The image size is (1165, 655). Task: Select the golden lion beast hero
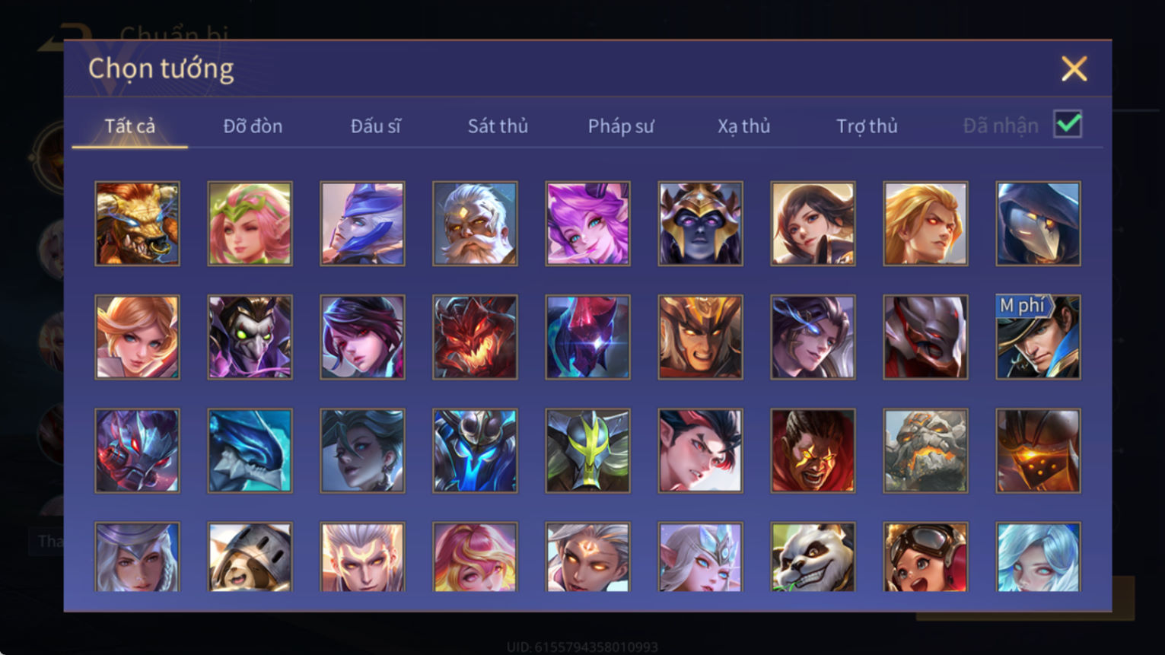(x=137, y=224)
